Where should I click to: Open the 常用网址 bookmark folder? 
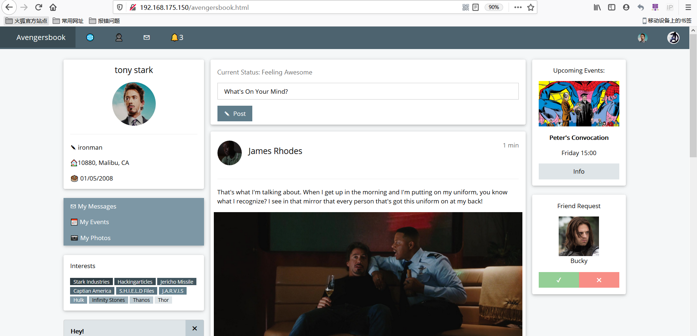coord(68,21)
